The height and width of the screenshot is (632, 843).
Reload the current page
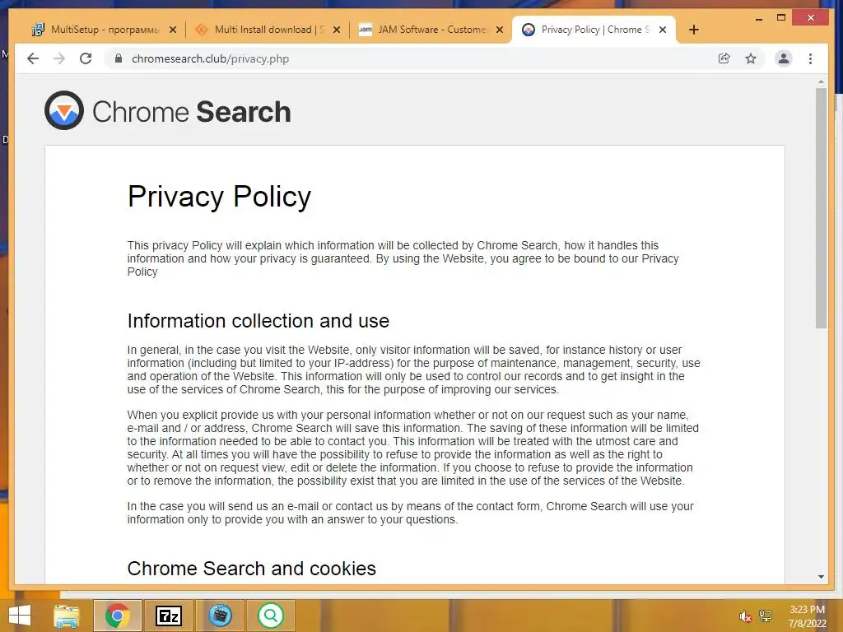[86, 58]
